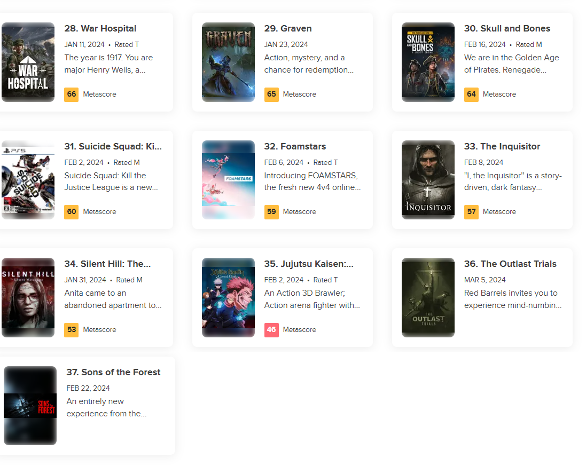Click 'Suicide Squad: Kill the' description text
The image size is (586, 466).
105,176
